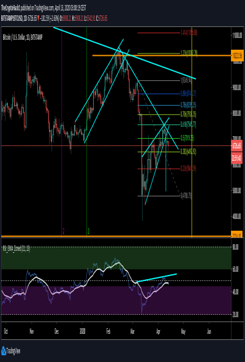
Task: Click the 11000.00 price axis label
Action: click(x=238, y=36)
